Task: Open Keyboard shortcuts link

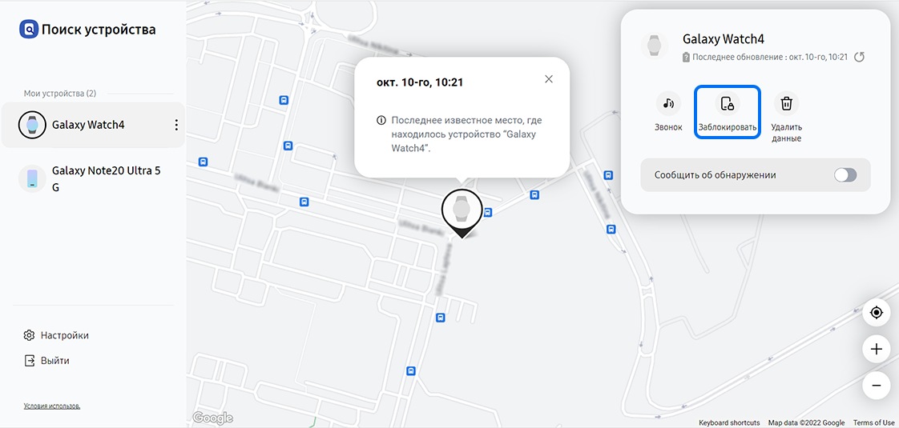Action: pyautogui.click(x=729, y=423)
